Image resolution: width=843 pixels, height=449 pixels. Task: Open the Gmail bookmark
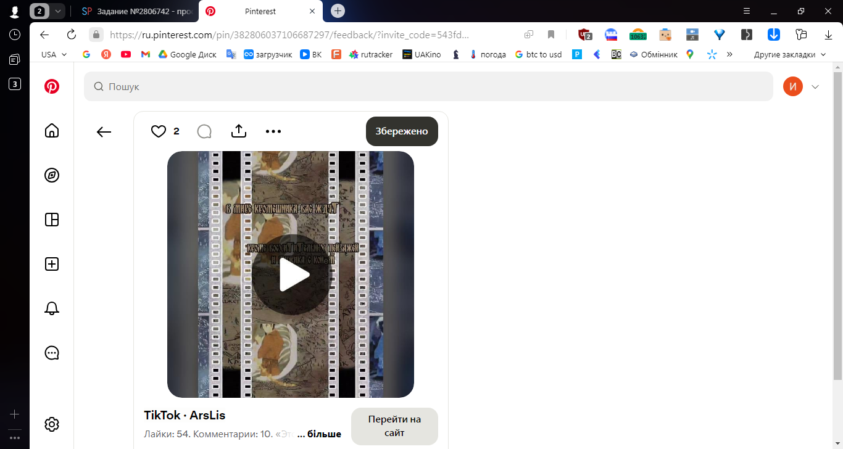[x=146, y=54]
